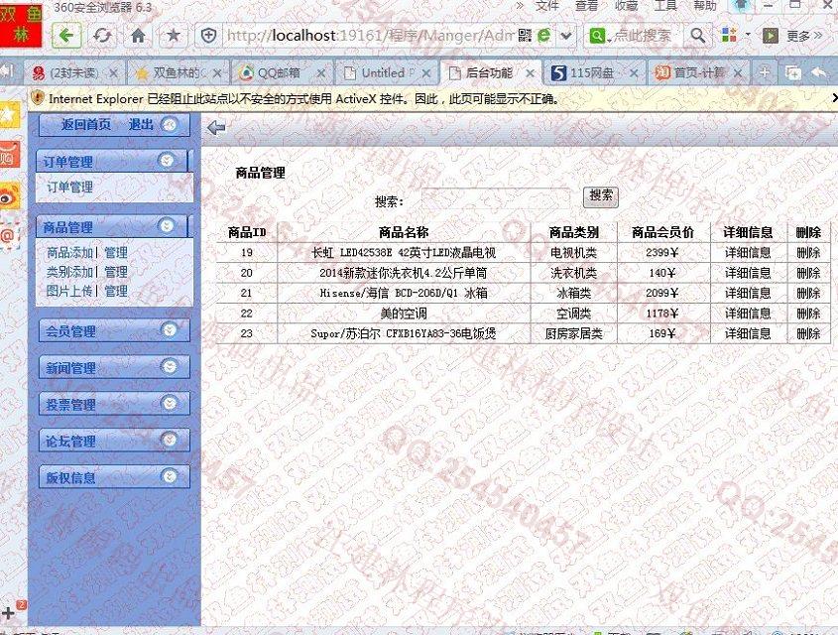
Task: Click the 搜索 button
Action: (601, 195)
